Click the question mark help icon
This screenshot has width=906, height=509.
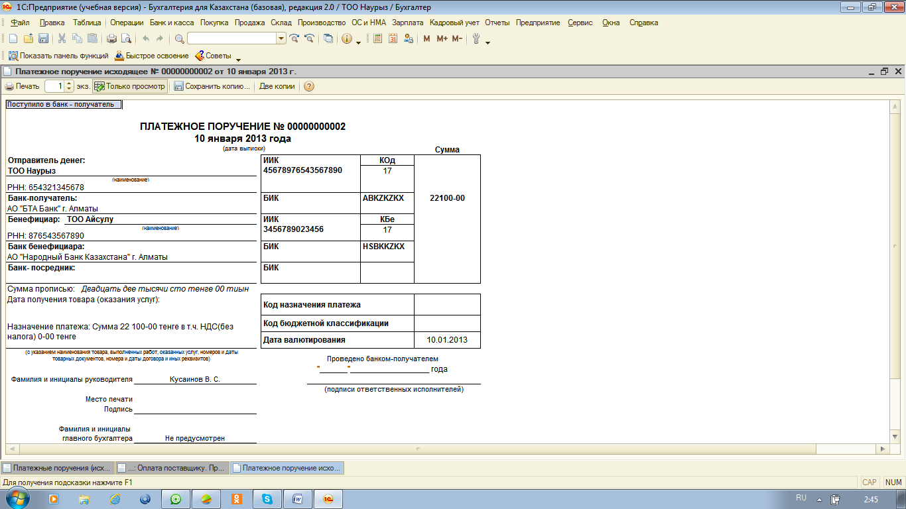(x=308, y=86)
